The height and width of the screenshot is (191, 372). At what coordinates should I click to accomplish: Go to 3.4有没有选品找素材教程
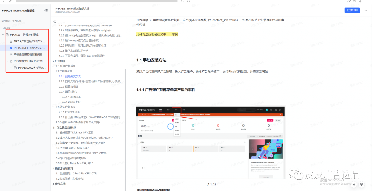click(x=71, y=158)
